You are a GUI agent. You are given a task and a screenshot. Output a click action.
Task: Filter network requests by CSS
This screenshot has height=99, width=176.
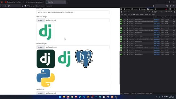[129, 15]
